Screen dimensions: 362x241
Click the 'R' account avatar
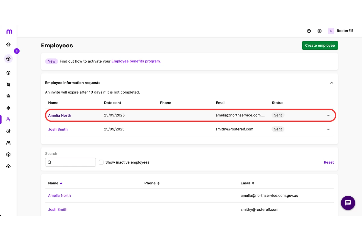pos(331,31)
